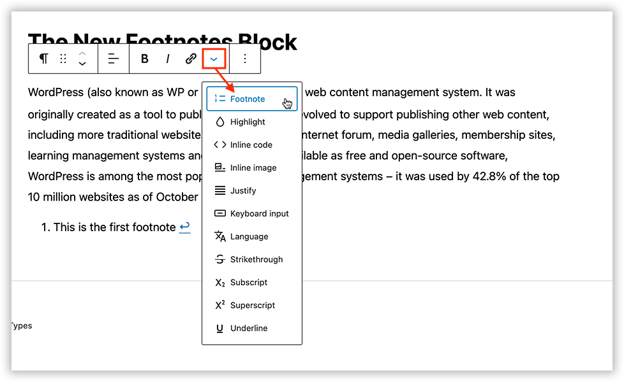Toggle bold formatting
Screen dimensions: 624x382
[145, 59]
